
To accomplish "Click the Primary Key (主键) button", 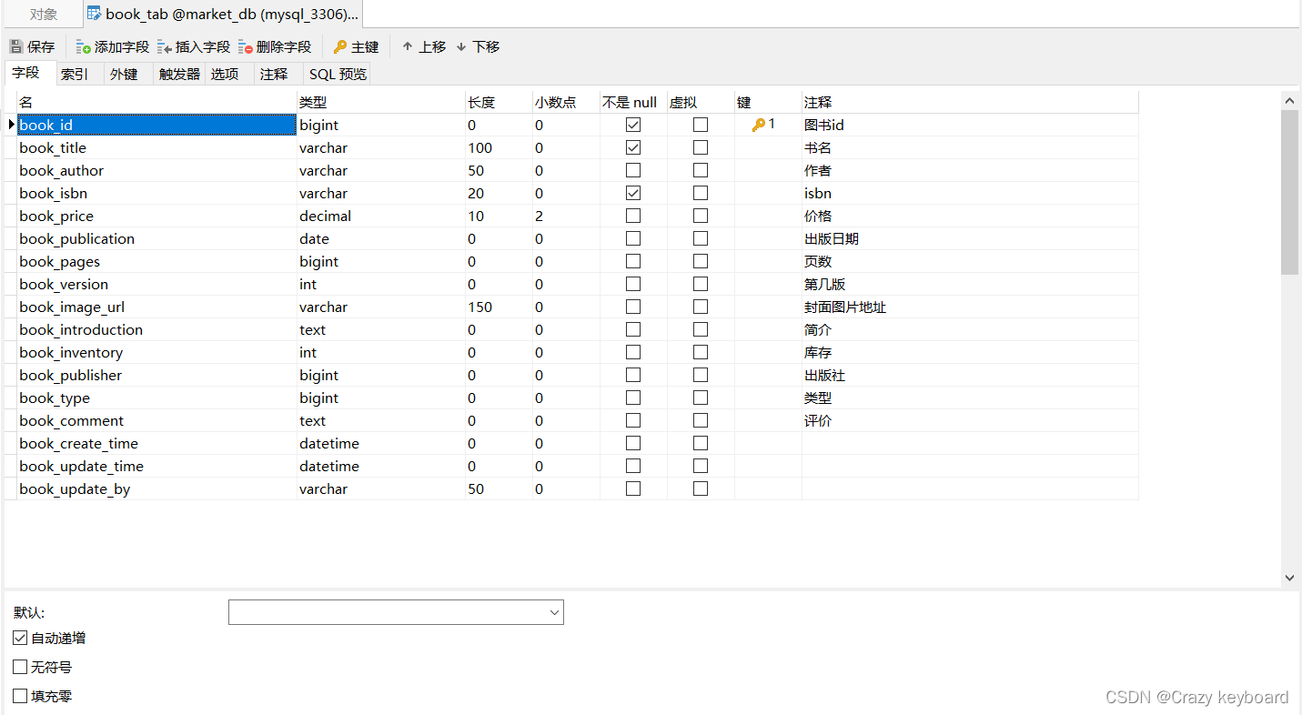I will pyautogui.click(x=356, y=46).
